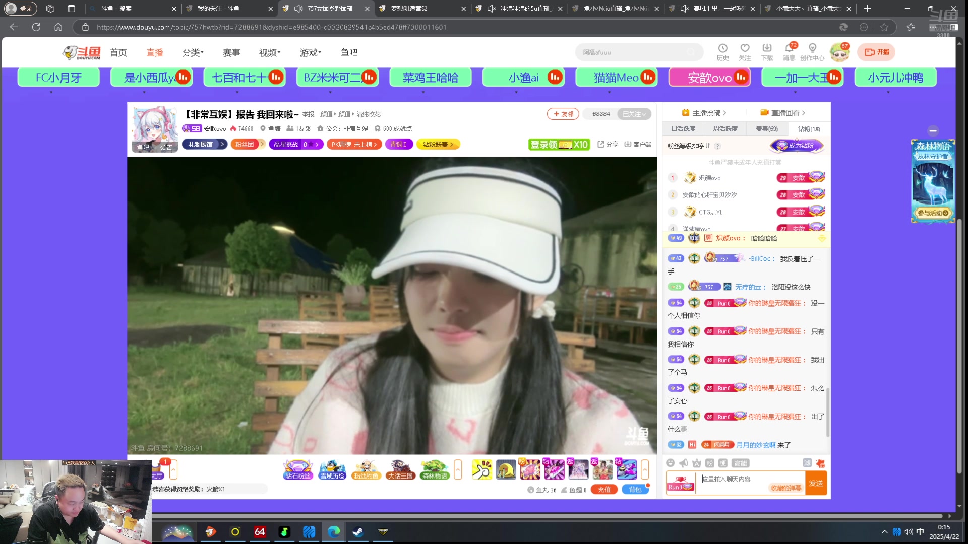Click the red fish icon beside chat toolbar
Screen dimensions: 968x544
[820, 463]
